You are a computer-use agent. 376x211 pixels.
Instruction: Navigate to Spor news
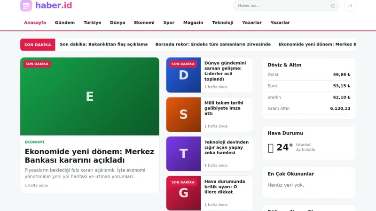pos(169,23)
